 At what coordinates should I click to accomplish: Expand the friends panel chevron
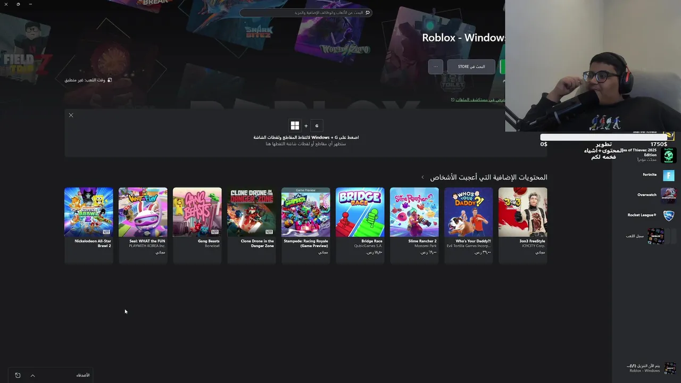32,376
